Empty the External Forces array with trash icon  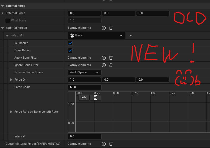pyautogui.click(x=111, y=28)
